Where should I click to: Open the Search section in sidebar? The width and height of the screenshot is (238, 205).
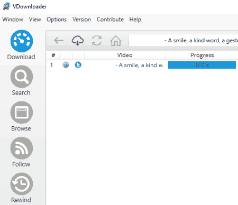coord(22,81)
